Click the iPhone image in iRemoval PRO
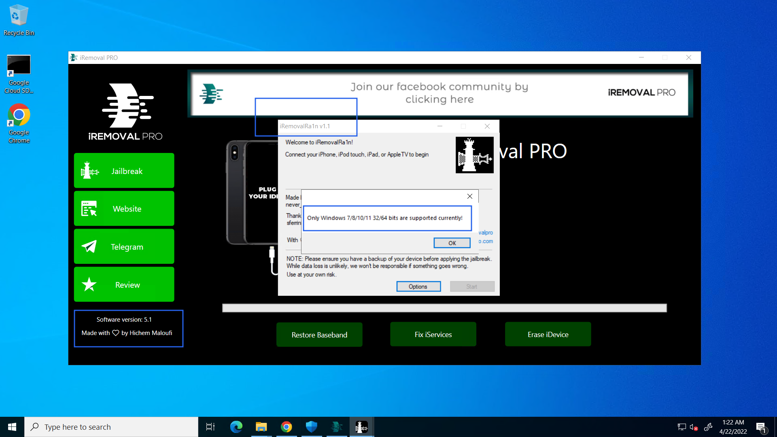The width and height of the screenshot is (777, 437). (252, 193)
